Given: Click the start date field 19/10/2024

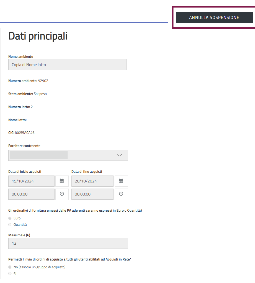Looking at the screenshot, I should [31, 181].
